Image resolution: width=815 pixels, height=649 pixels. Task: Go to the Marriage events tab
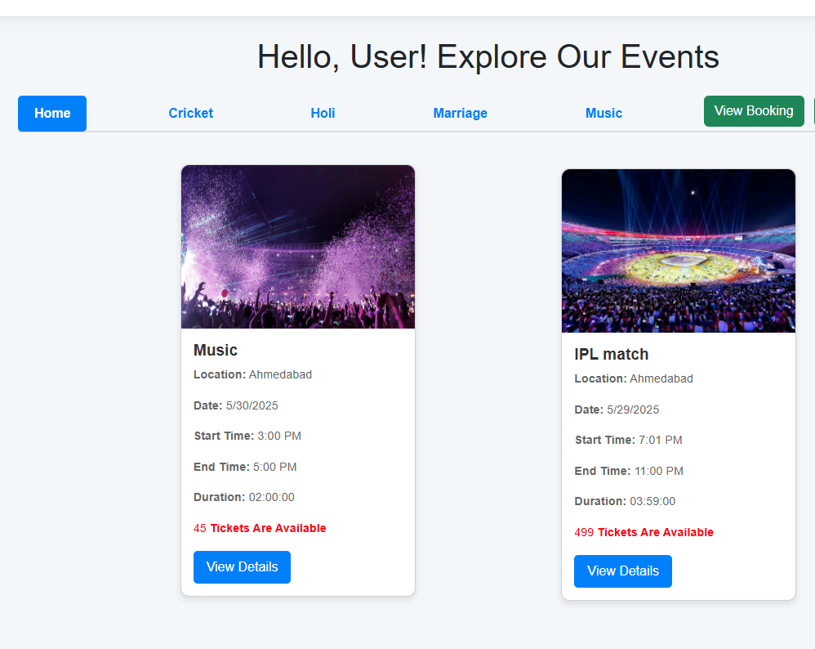(x=460, y=114)
